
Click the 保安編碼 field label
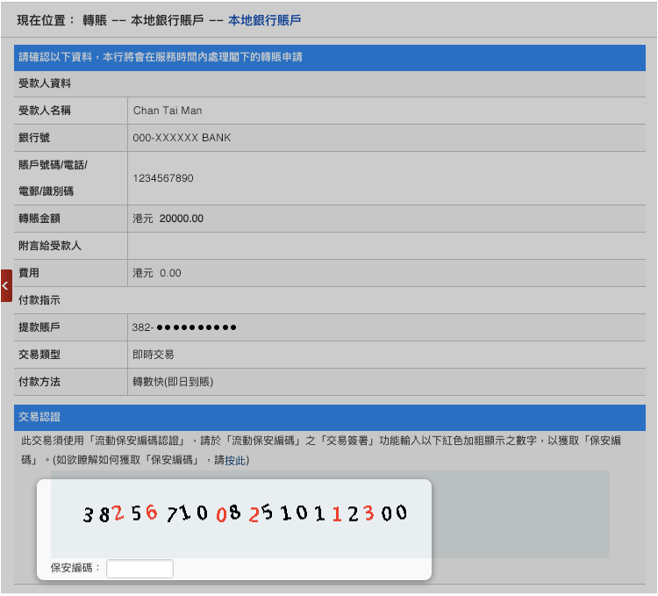pyautogui.click(x=75, y=569)
